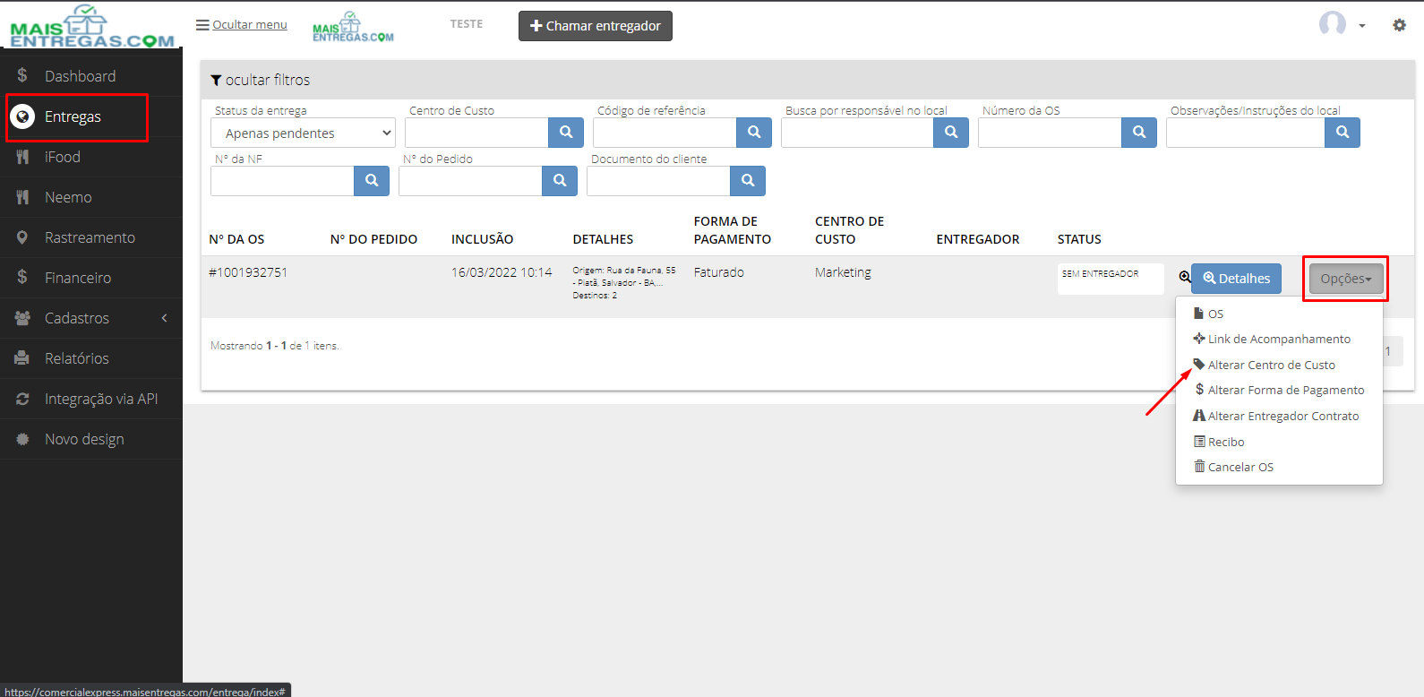Viewport: 1424px width, 697px height.
Task: Open Entregas from the sidebar
Action: click(x=91, y=116)
